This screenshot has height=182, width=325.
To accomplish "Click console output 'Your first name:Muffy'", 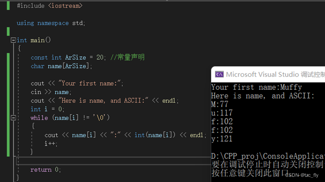I will pyautogui.click(x=256, y=87).
